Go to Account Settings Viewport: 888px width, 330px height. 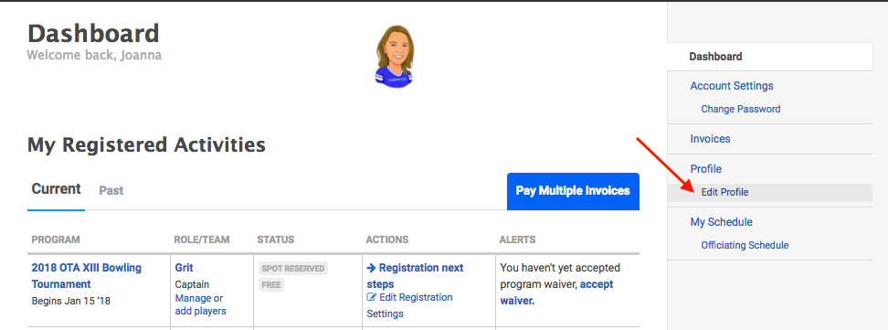tap(732, 86)
